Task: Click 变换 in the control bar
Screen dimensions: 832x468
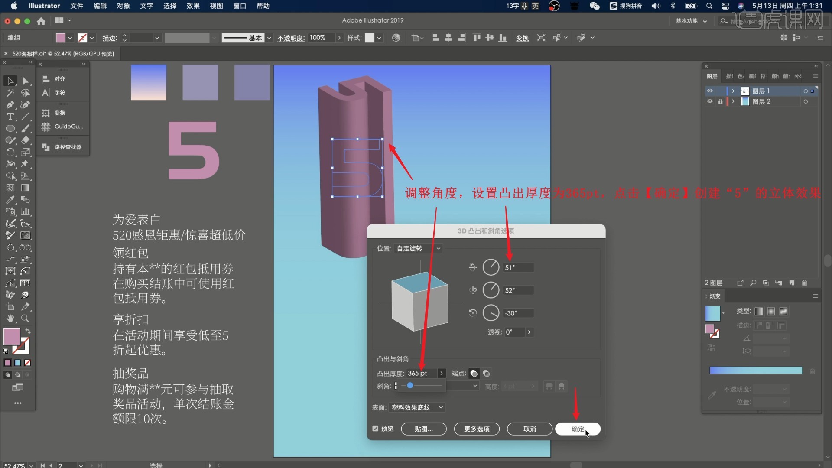Action: click(522, 38)
